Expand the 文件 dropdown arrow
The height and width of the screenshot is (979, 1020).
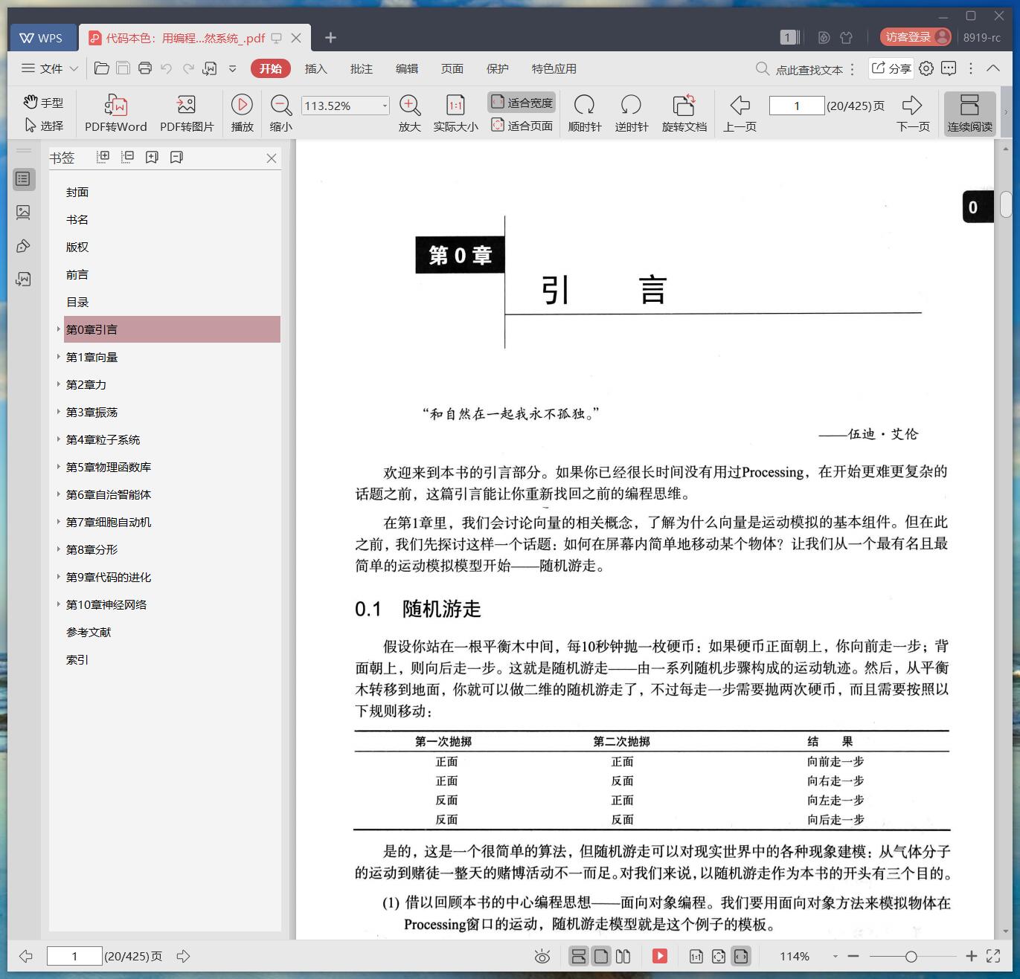pyautogui.click(x=74, y=68)
